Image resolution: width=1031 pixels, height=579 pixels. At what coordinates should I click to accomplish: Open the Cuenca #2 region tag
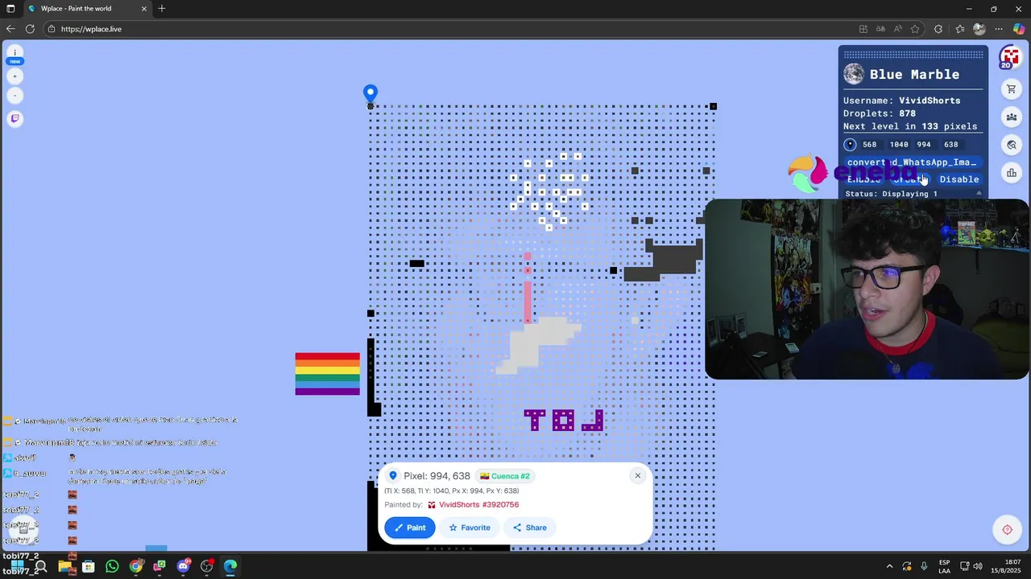(x=505, y=476)
